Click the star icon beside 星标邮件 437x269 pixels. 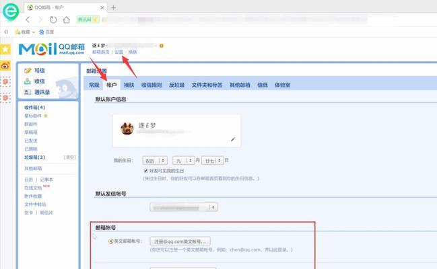[x=46, y=116]
